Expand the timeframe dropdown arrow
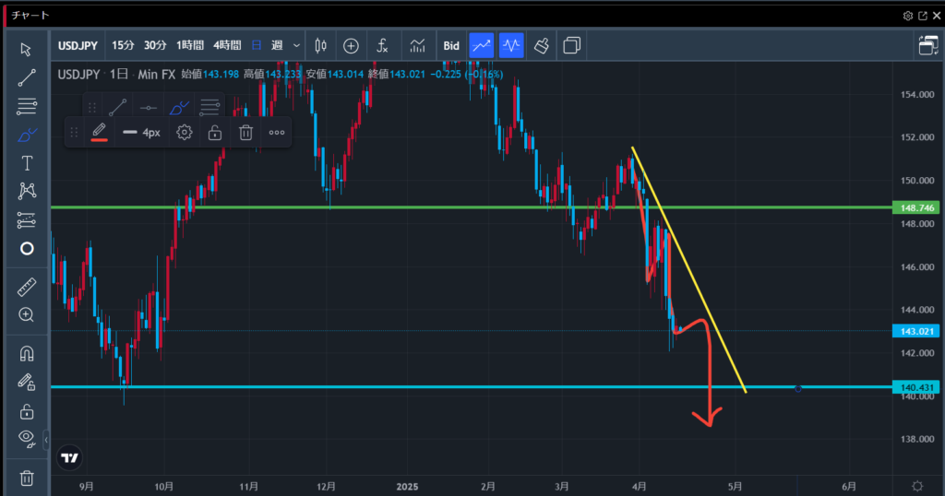 click(x=296, y=46)
